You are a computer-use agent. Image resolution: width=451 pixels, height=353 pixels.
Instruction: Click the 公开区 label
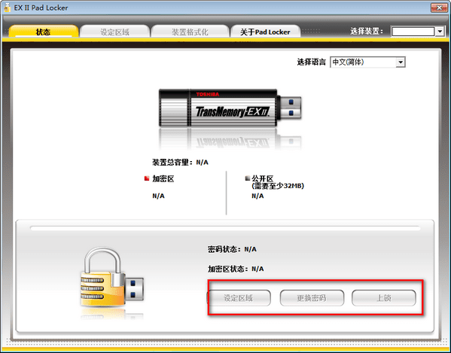point(262,178)
